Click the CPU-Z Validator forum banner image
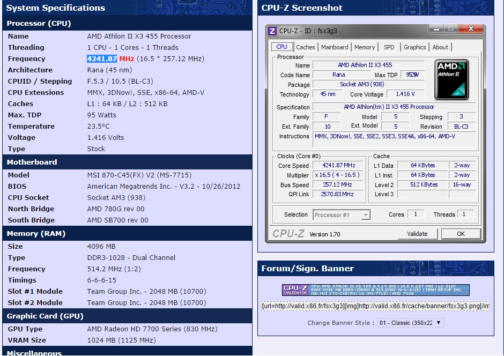This screenshot has width=504, height=356. coord(376,290)
